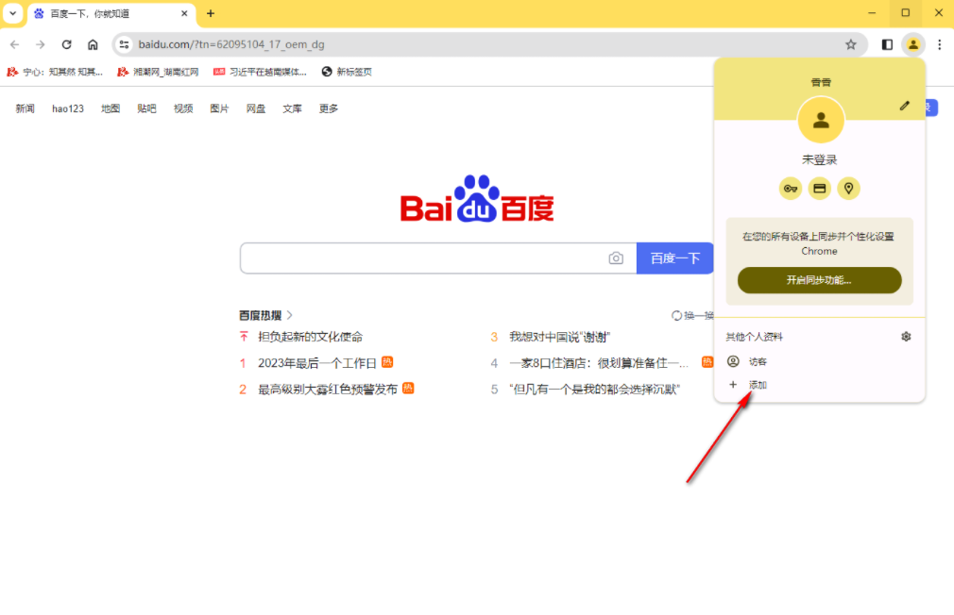Open bookmark 习近平在越南媒体...

click(x=260, y=72)
